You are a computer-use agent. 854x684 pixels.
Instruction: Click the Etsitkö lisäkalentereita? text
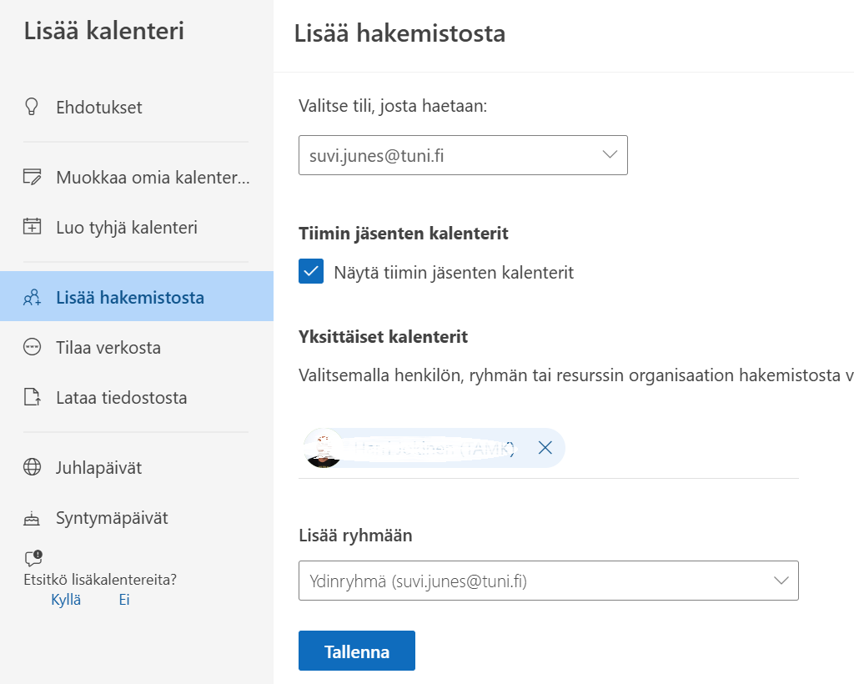100,580
